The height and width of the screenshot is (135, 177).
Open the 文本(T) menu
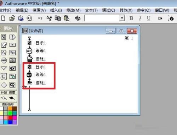pos(91,10)
